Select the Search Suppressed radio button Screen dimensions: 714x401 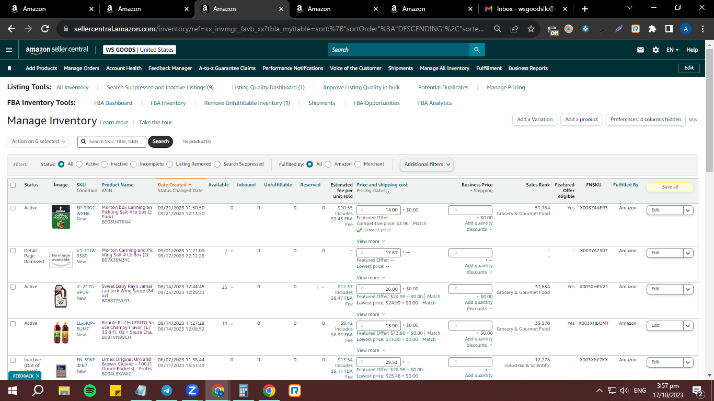click(x=217, y=164)
